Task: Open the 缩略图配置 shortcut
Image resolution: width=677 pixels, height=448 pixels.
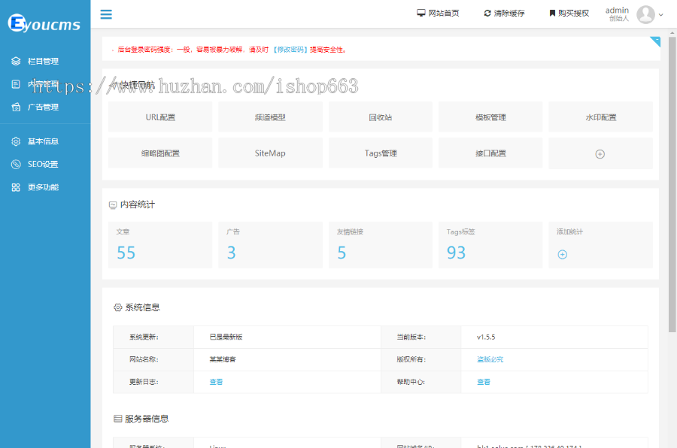Action: click(x=160, y=153)
